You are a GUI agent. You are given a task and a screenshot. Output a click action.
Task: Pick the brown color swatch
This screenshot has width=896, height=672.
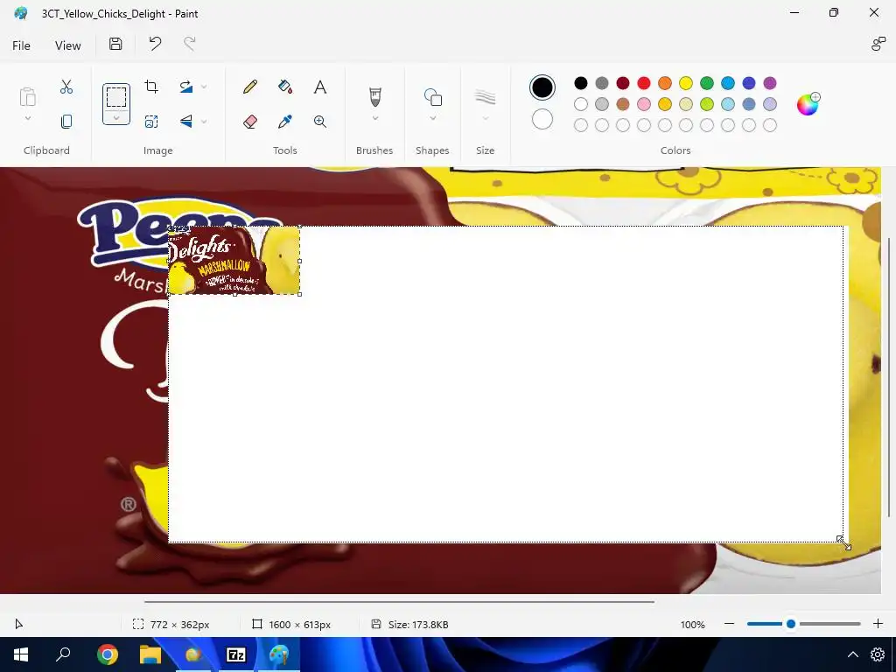[623, 104]
